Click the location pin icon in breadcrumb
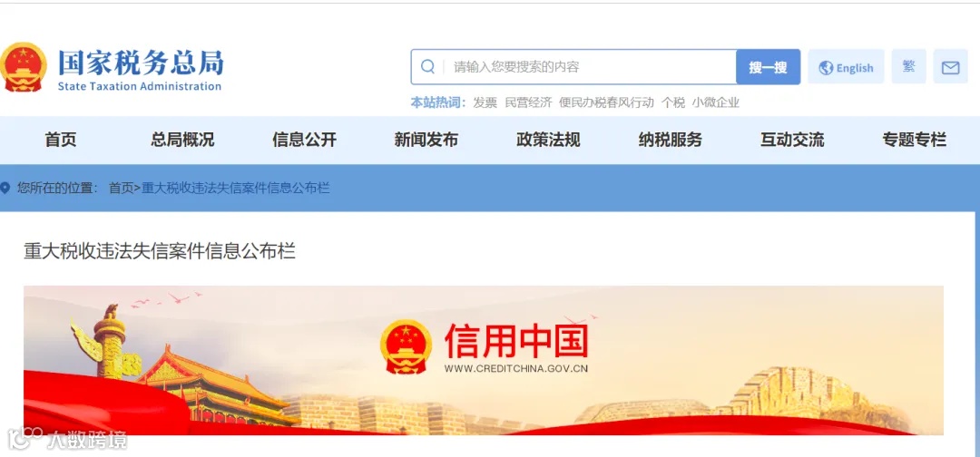The width and height of the screenshot is (980, 457). (x=5, y=188)
